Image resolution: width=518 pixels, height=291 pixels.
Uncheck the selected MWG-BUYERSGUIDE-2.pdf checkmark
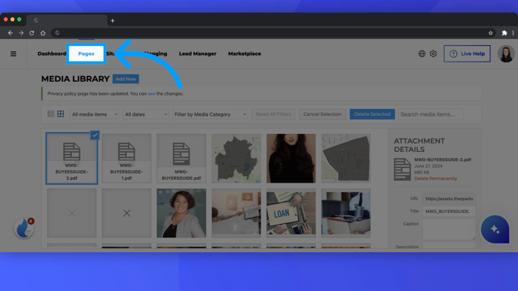tap(95, 135)
